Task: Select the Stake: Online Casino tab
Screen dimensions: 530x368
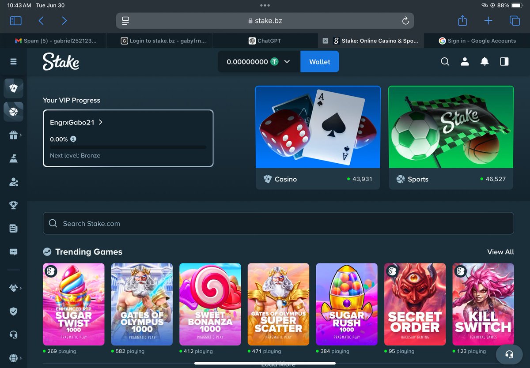Action: [375, 41]
